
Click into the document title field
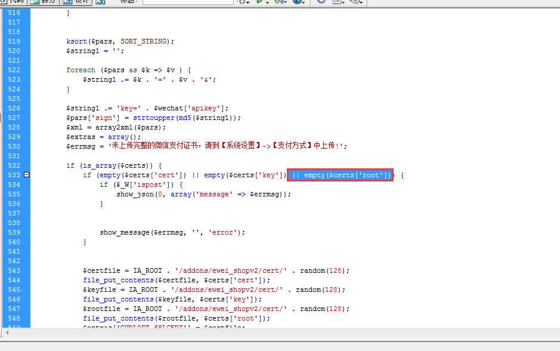188,2
